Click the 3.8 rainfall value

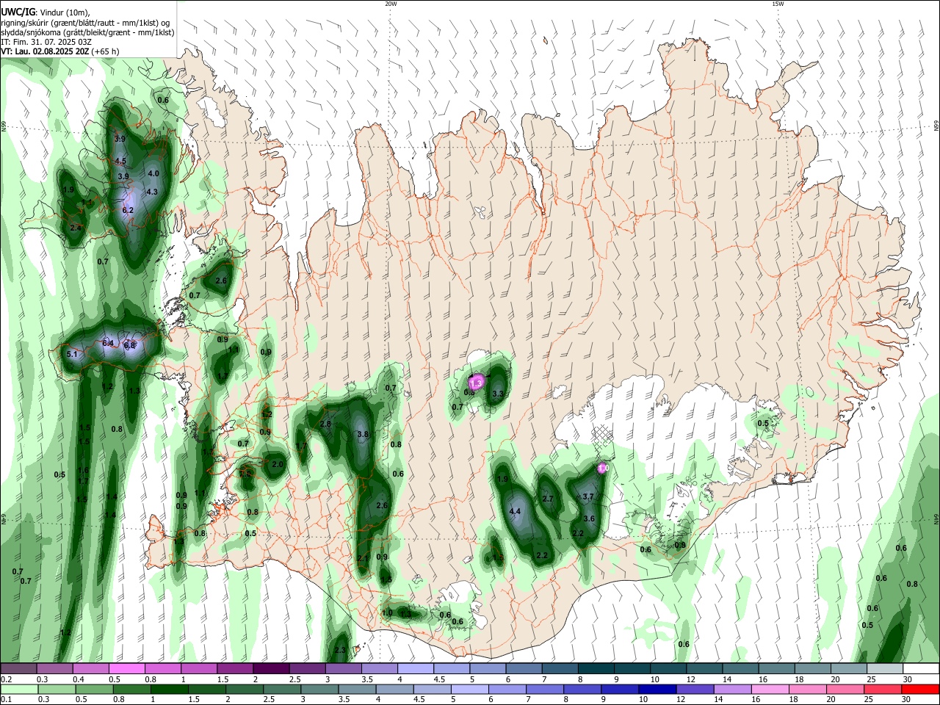pyautogui.click(x=362, y=434)
